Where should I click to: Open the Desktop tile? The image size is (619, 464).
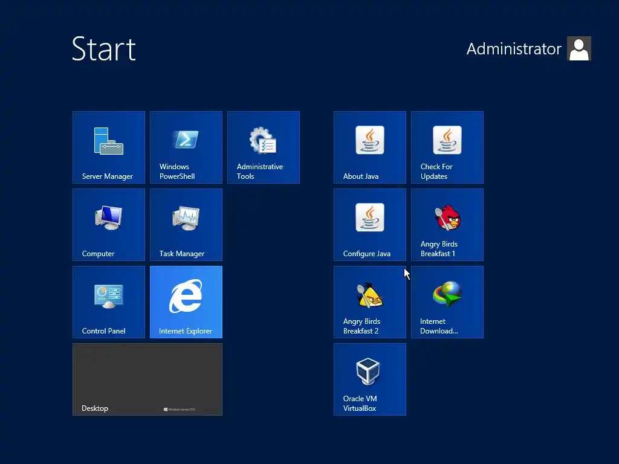tap(147, 379)
